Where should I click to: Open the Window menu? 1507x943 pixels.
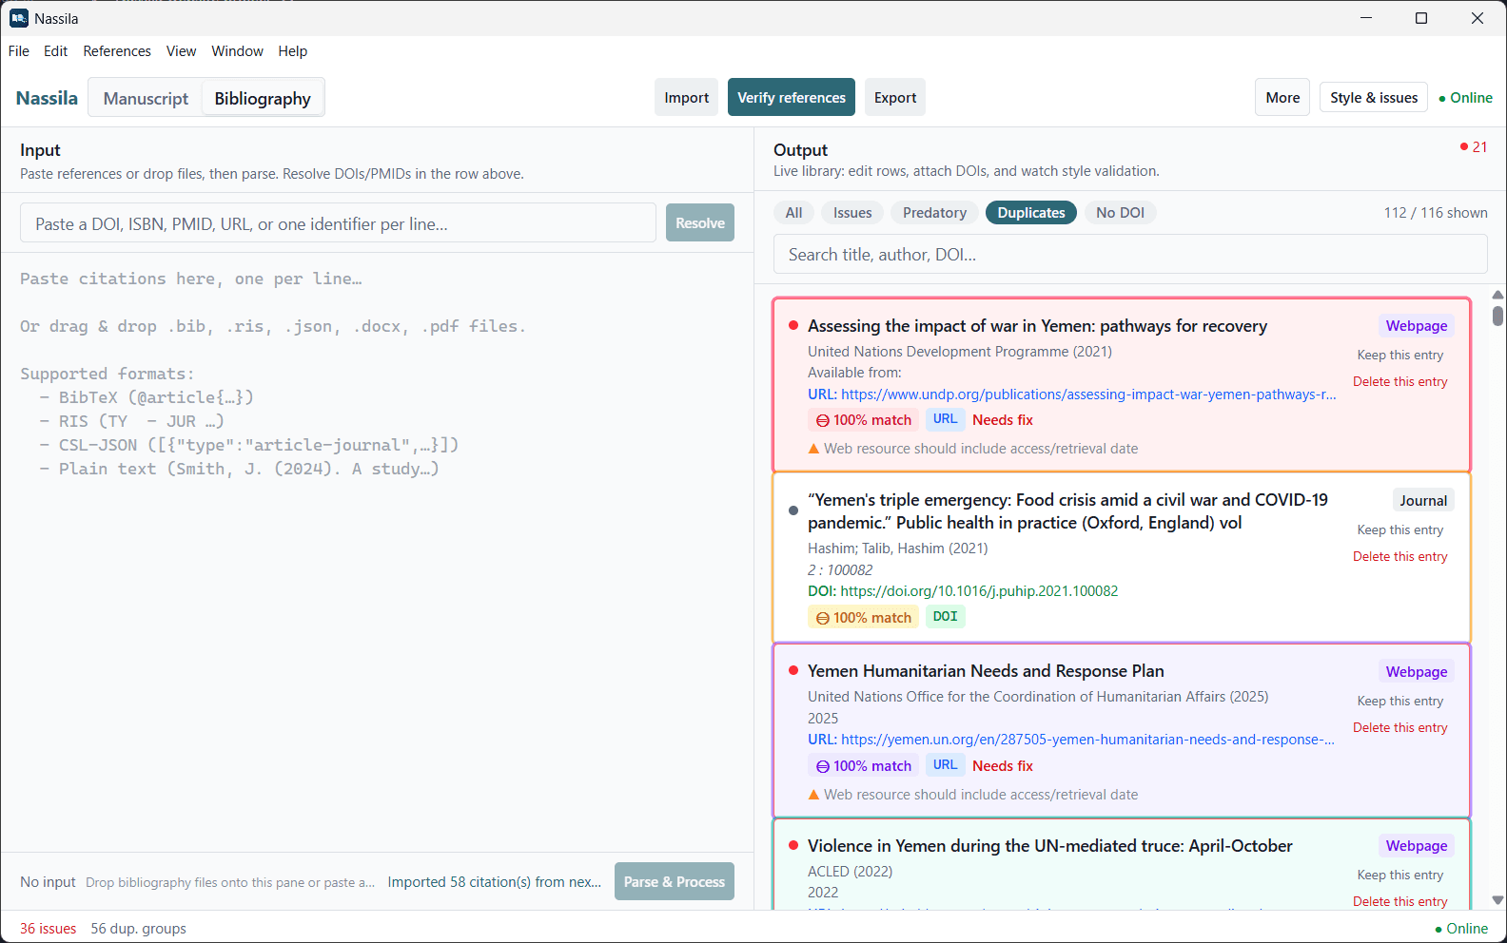237,51
